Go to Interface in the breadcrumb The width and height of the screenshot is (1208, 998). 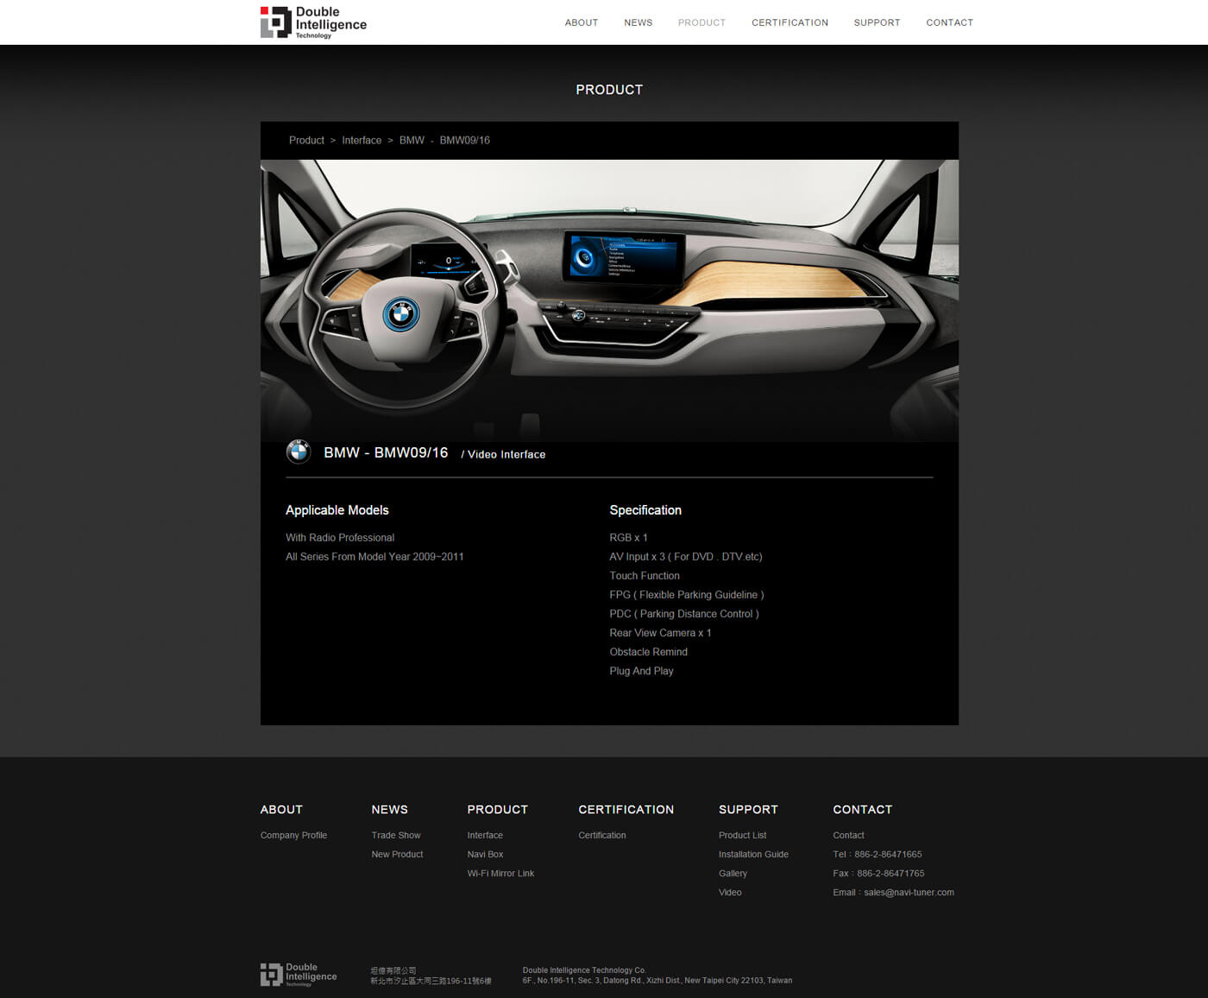362,140
